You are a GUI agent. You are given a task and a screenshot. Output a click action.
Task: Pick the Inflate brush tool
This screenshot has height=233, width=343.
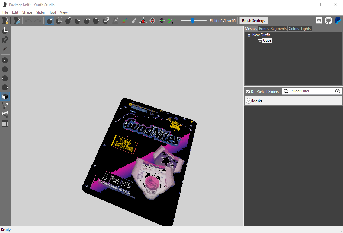click(x=68, y=21)
